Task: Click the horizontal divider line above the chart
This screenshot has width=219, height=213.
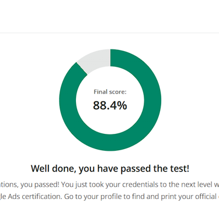Action: click(x=109, y=33)
